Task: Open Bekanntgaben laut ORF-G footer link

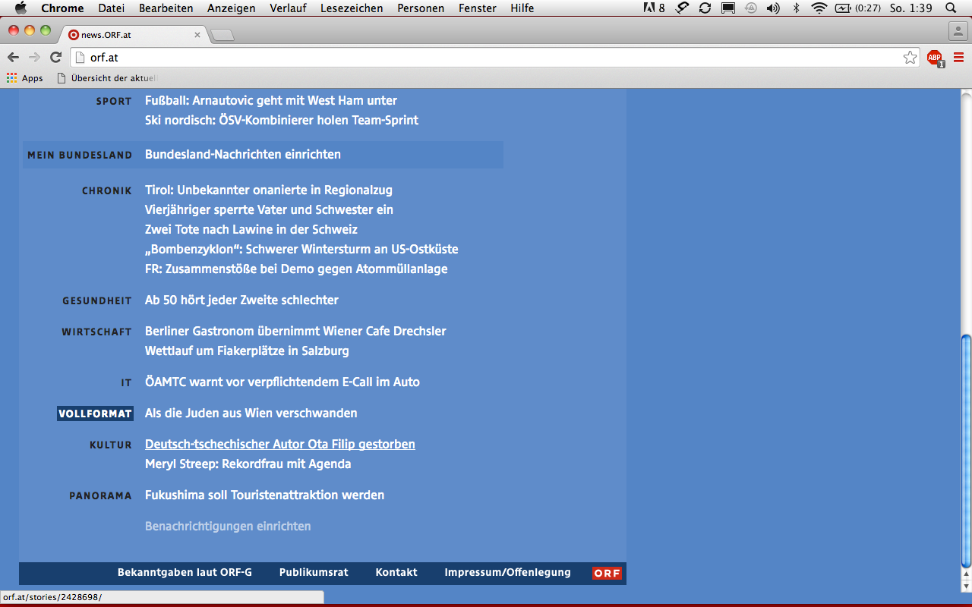Action: 185,572
